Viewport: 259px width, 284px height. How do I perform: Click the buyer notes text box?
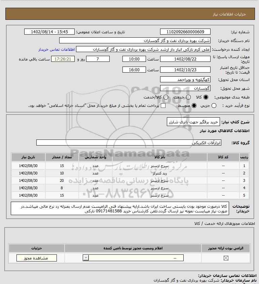[x=120, y=208]
